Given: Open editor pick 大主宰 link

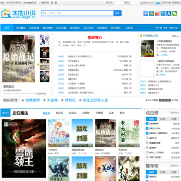Looking at the screenshot, I should [x=52, y=101].
